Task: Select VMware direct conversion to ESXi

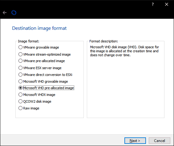Action: click(45, 75)
